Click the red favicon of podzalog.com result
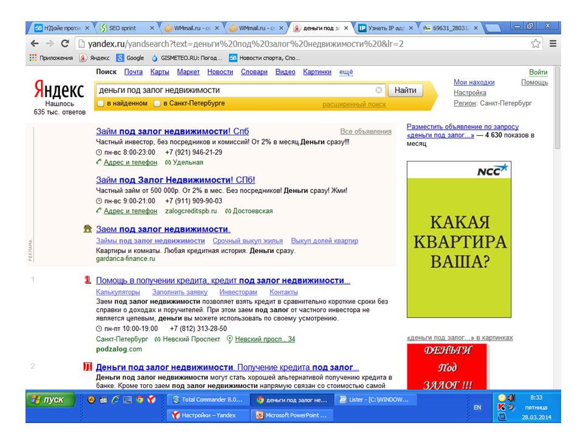 point(87,280)
